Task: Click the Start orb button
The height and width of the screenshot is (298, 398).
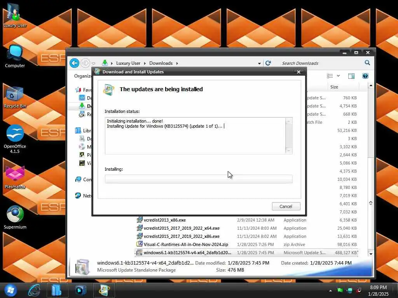Action: pos(10,290)
